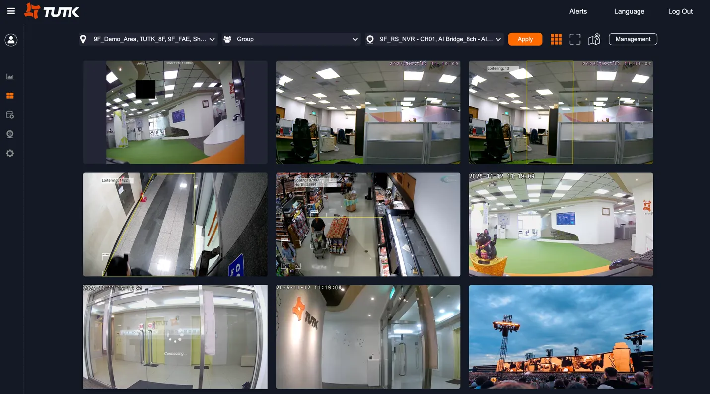
Task: Open the Language menu
Action: click(x=629, y=11)
